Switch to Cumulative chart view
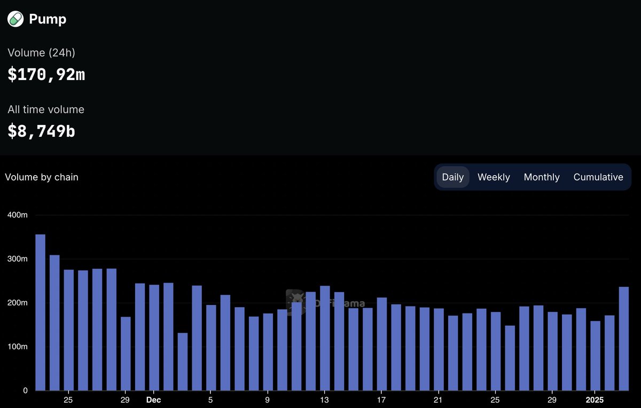641x408 pixels. [598, 177]
